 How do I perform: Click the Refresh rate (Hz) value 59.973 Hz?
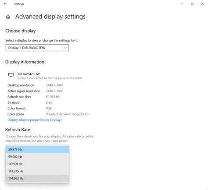pyautogui.click(x=53, y=97)
